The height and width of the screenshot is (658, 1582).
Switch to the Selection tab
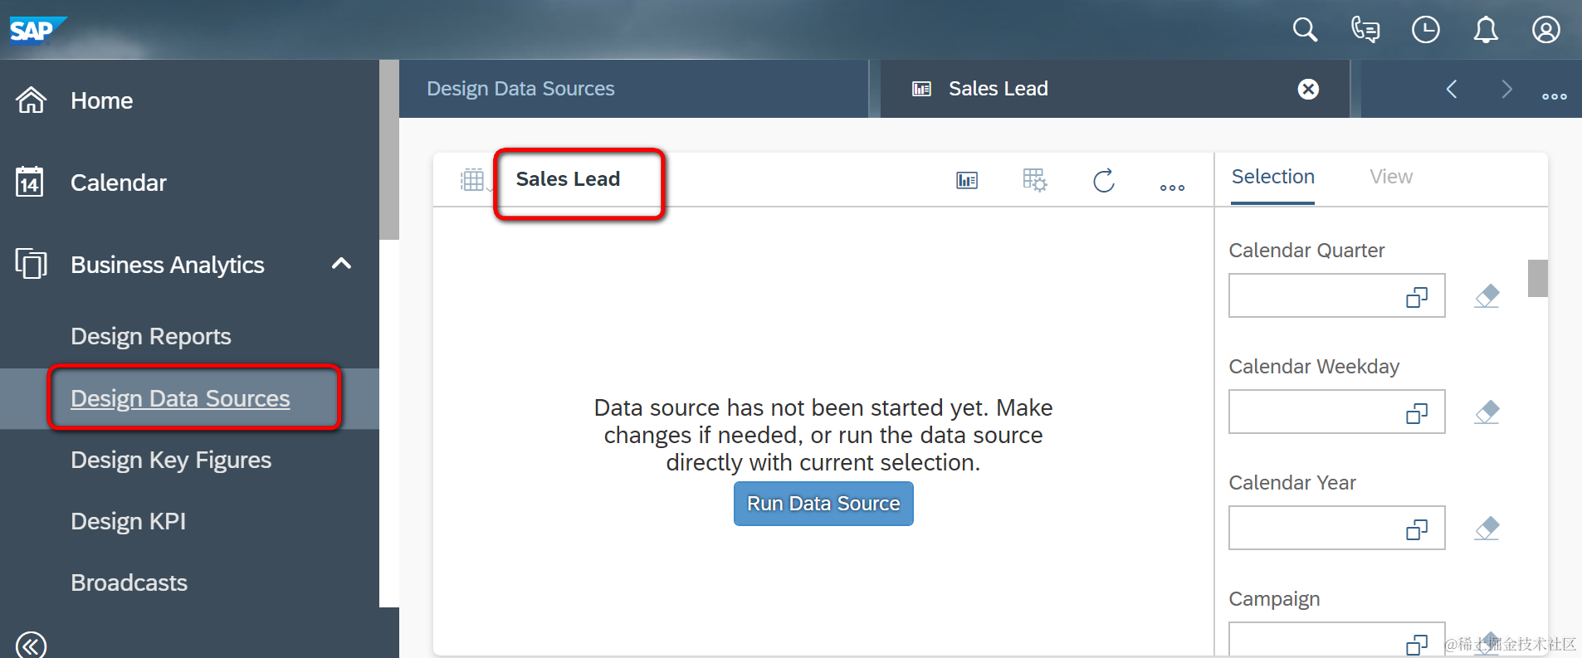point(1273,178)
